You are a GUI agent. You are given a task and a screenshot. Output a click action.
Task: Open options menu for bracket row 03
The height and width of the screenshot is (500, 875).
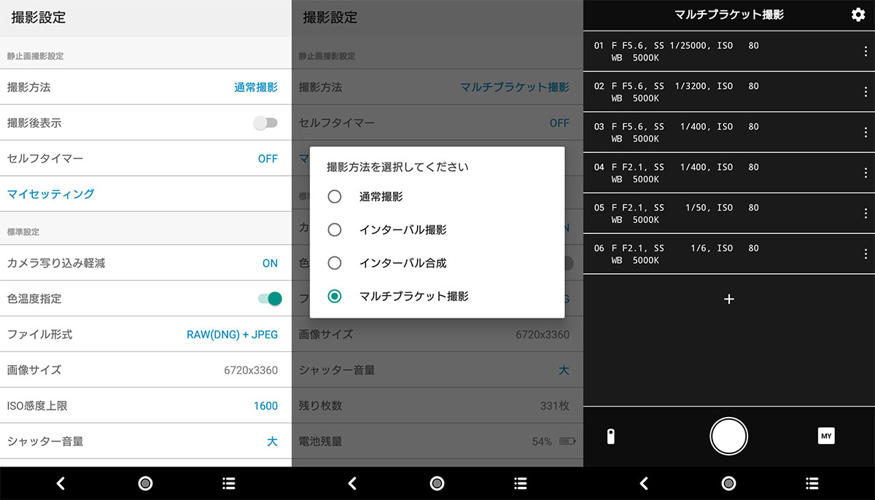point(866,132)
